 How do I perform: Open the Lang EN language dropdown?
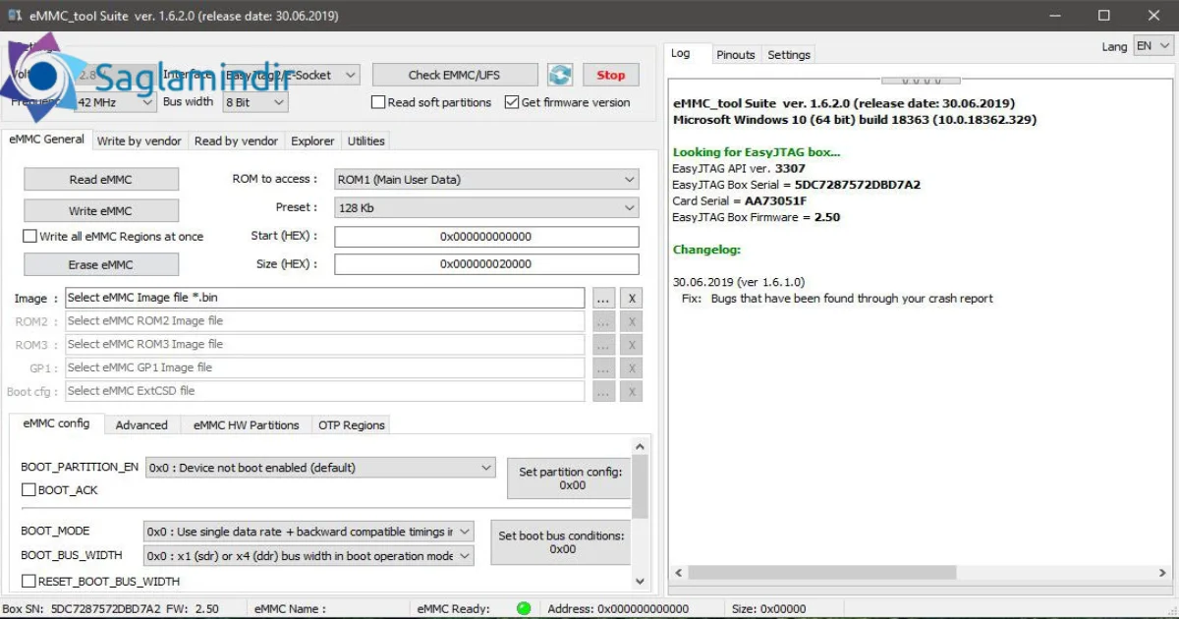(x=1152, y=46)
